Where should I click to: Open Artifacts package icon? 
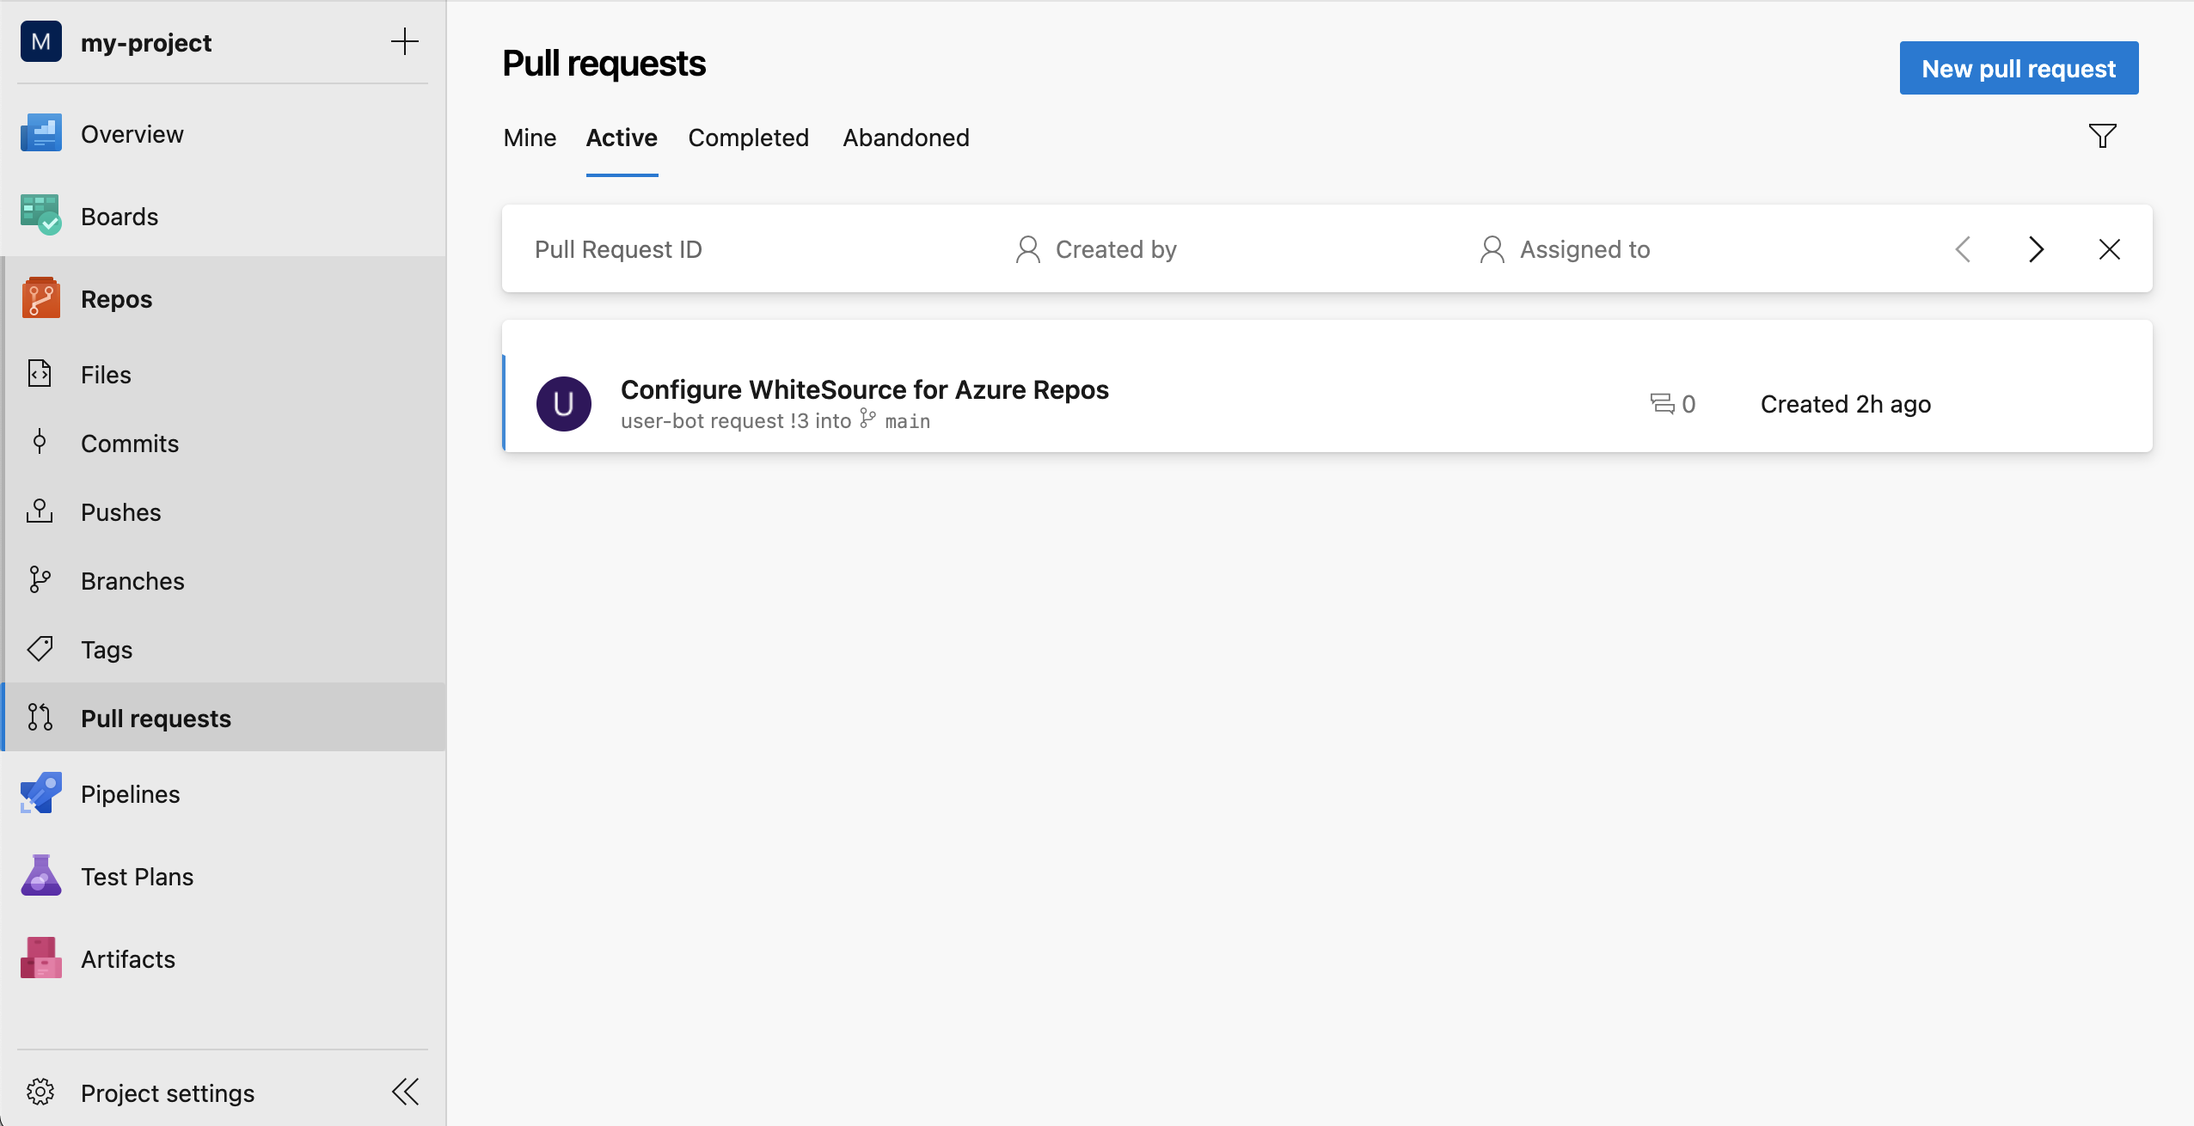(40, 958)
